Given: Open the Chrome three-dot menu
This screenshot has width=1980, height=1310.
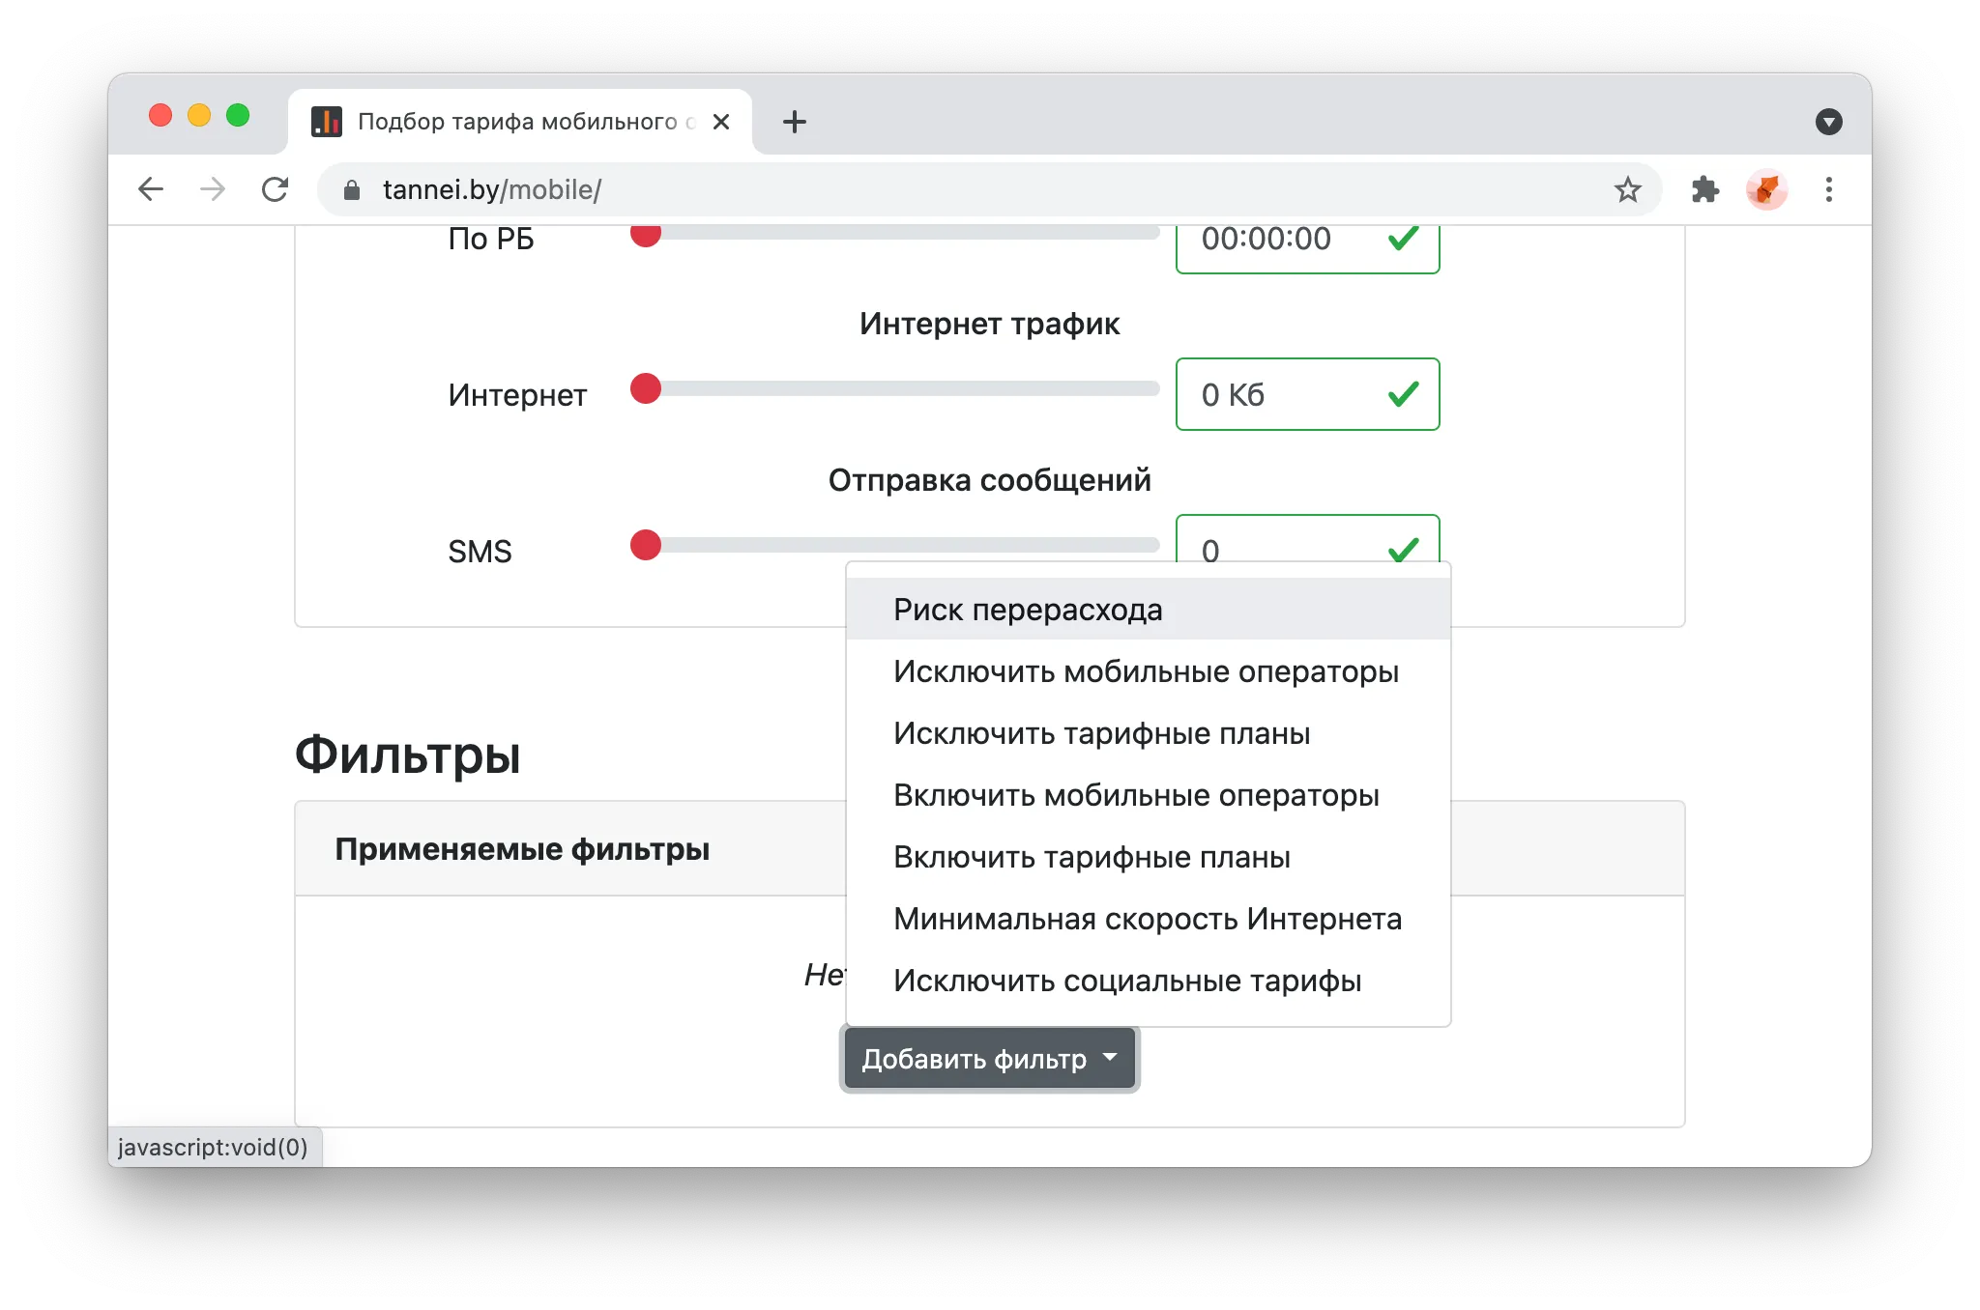Looking at the screenshot, I should (x=1829, y=189).
